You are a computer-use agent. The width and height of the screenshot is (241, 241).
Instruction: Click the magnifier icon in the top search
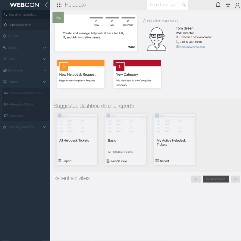[184, 5]
